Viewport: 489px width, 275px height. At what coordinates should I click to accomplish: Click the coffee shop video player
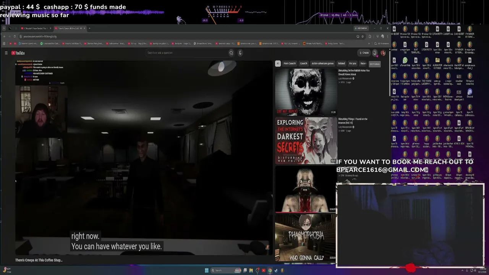[144, 157]
